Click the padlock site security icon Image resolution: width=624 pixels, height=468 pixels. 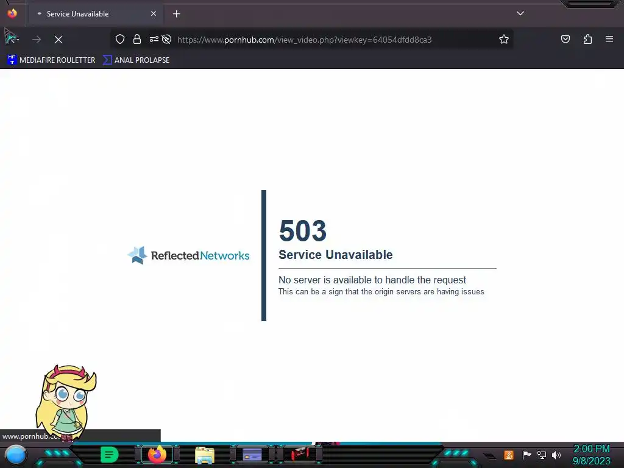137,39
